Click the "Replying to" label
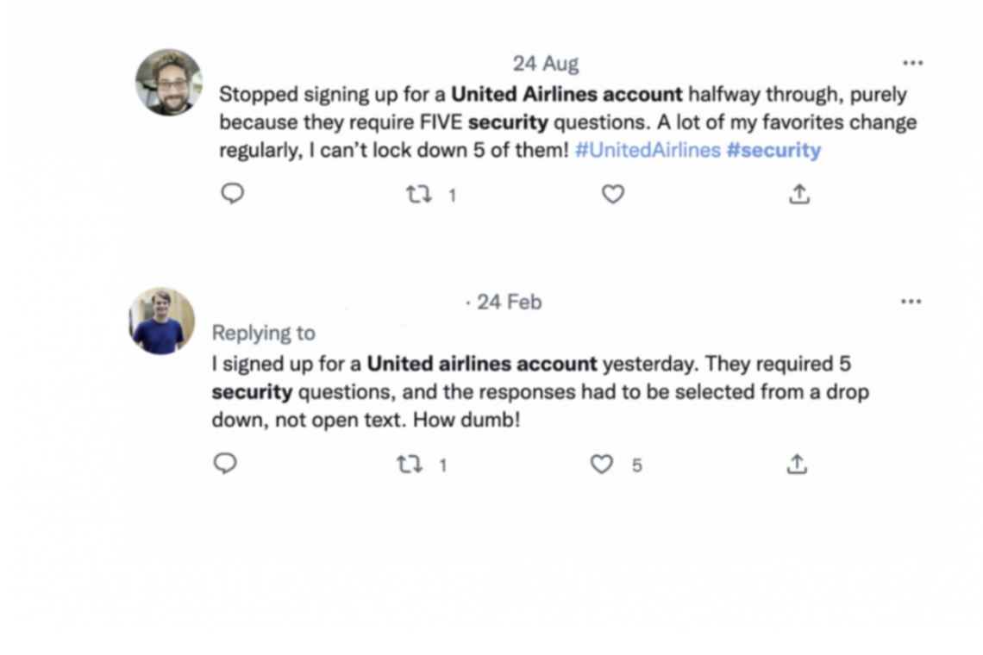 (264, 333)
